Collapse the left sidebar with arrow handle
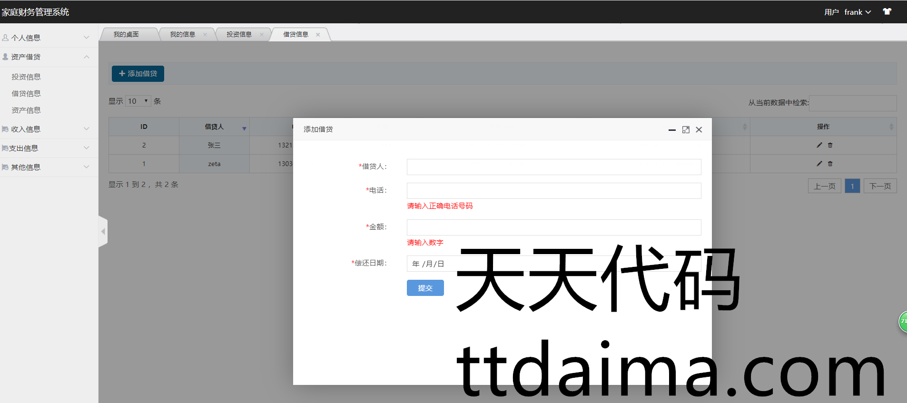Screen dimensions: 907x403 (x=103, y=232)
